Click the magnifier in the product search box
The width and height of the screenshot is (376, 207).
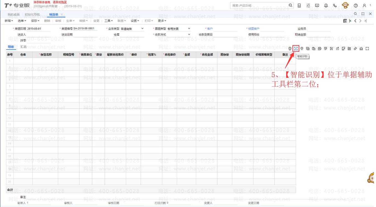[290, 5]
